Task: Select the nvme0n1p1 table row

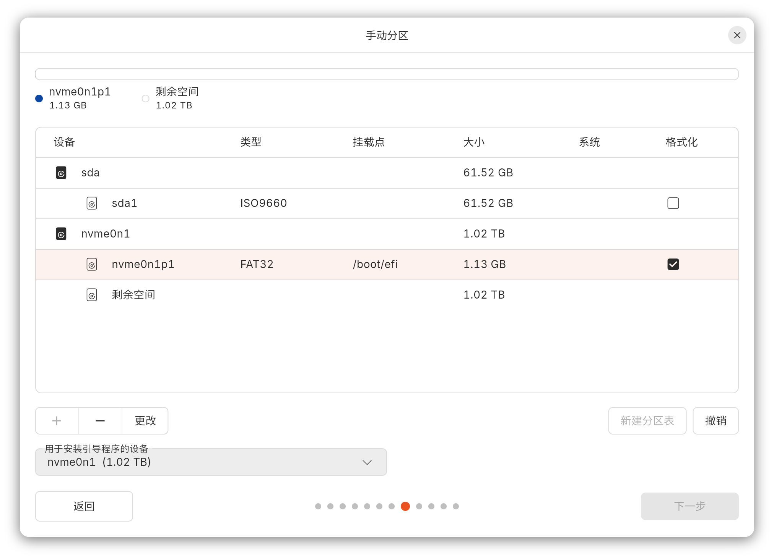Action: click(x=387, y=265)
